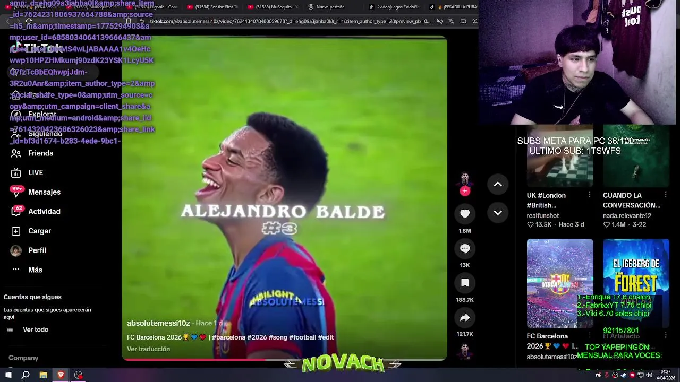
Task: Click Ver todo under followed accounts
Action: coord(36,329)
